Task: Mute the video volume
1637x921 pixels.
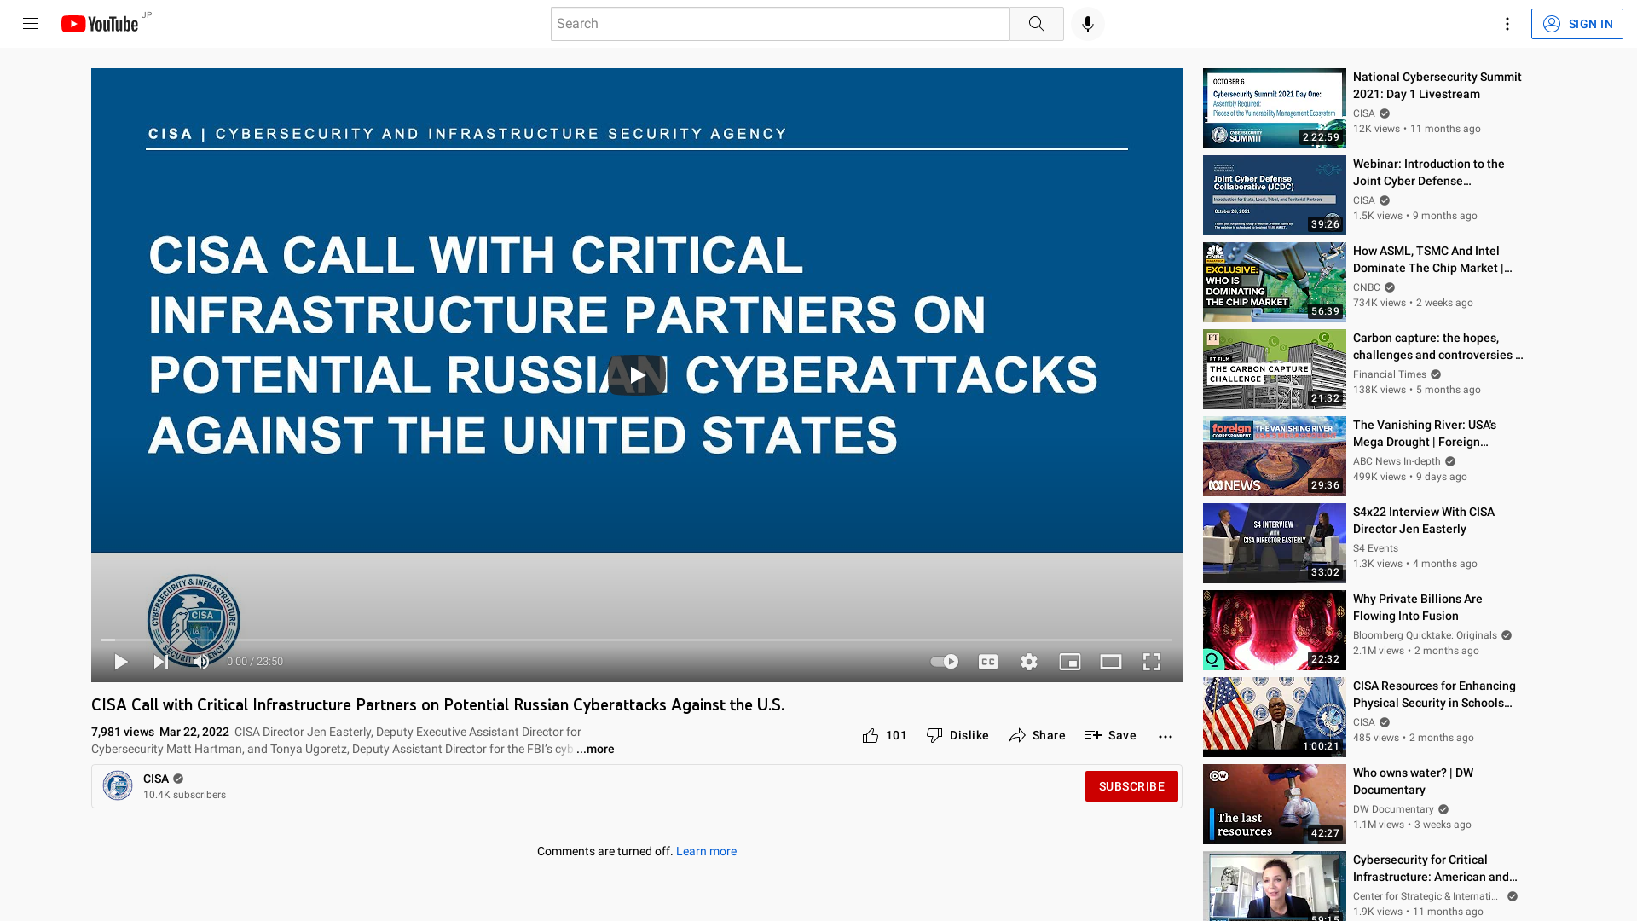Action: pos(201,662)
